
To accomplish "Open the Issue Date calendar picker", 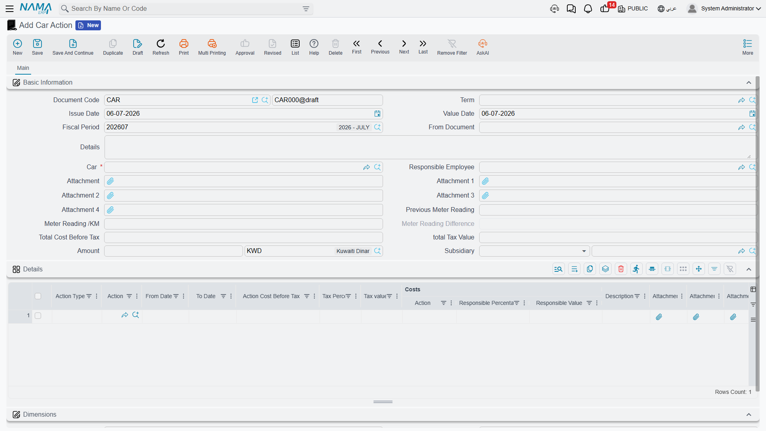I will coord(377,114).
